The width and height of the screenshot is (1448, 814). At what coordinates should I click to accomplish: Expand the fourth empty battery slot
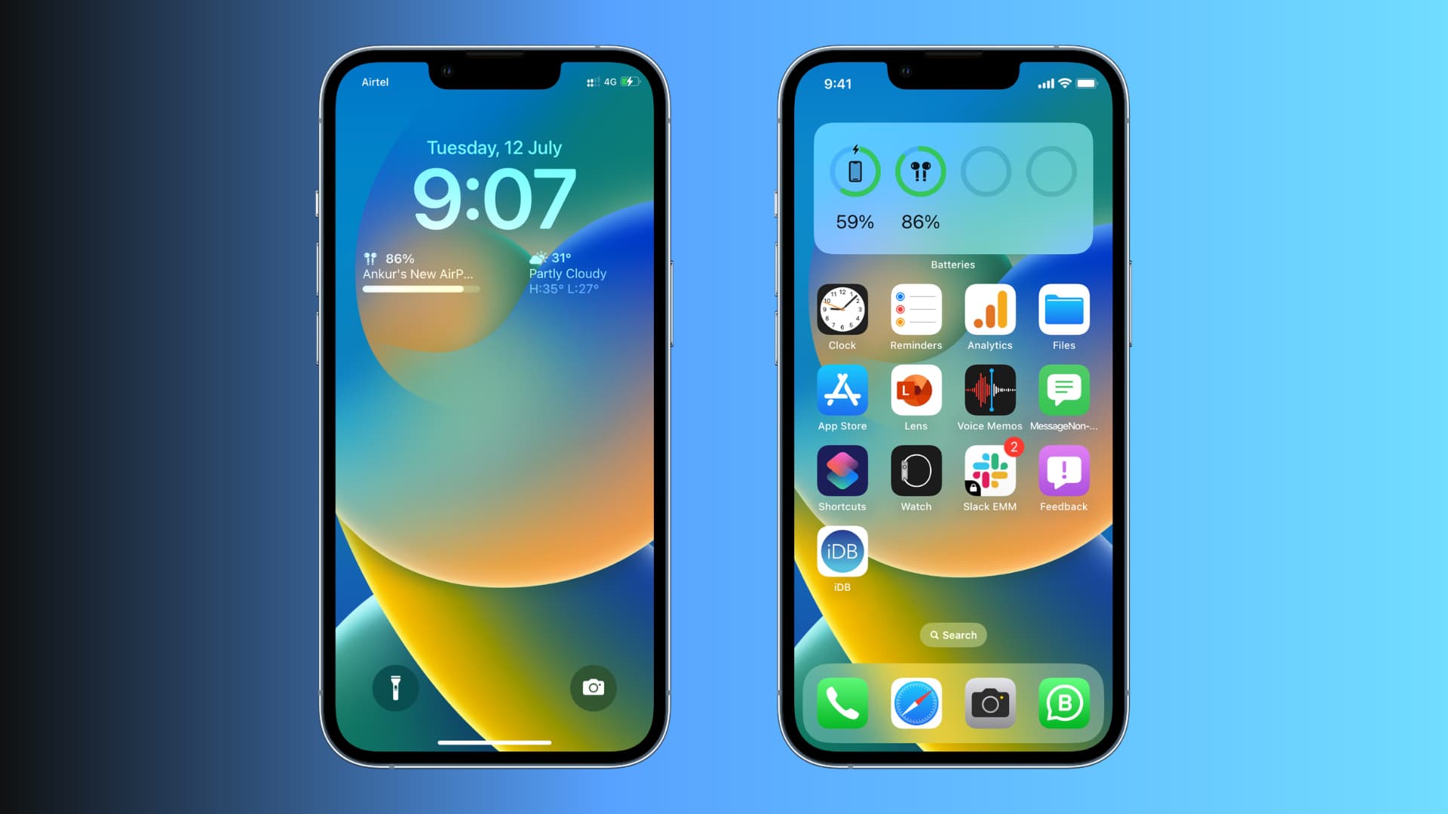click(x=1051, y=171)
